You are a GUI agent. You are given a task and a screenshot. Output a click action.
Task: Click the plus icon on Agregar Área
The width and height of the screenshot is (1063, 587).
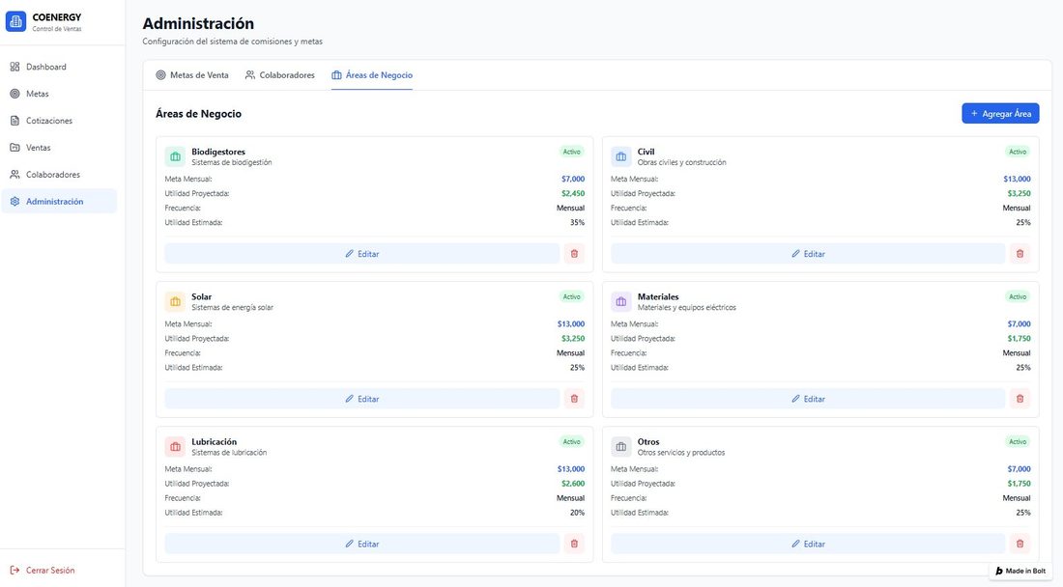pyautogui.click(x=974, y=114)
